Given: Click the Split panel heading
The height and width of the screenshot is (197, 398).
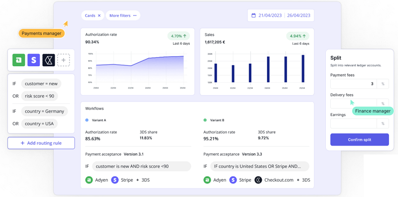Looking at the screenshot, I should [336, 58].
